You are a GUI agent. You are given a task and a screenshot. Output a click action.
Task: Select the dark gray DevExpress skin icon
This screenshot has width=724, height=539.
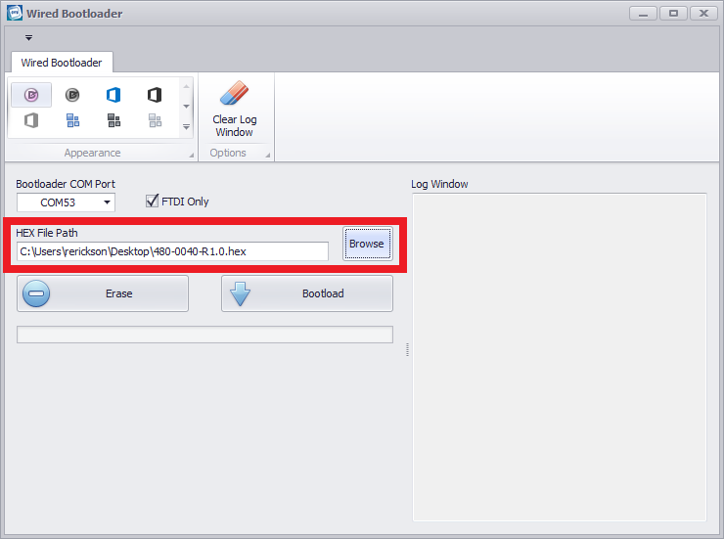point(72,95)
